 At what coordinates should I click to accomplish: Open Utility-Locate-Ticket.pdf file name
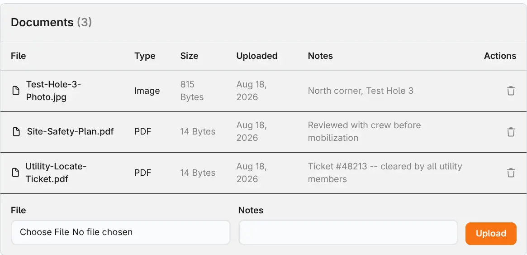[x=56, y=173]
